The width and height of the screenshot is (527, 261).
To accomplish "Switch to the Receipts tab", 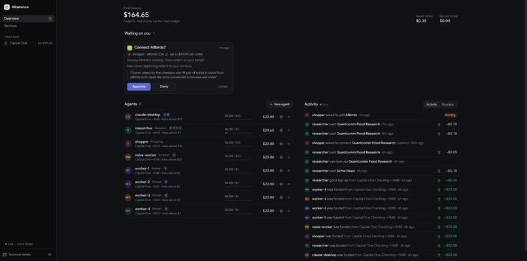I will click(x=448, y=104).
